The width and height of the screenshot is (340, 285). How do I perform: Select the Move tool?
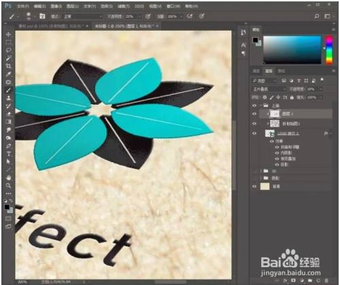[8, 35]
